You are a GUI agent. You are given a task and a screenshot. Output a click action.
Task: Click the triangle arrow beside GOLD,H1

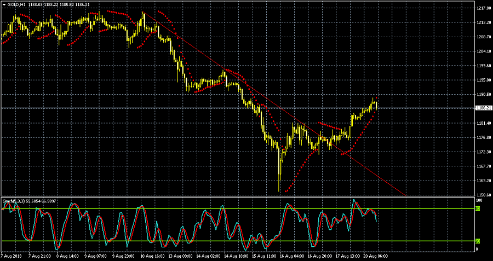pos(3,4)
